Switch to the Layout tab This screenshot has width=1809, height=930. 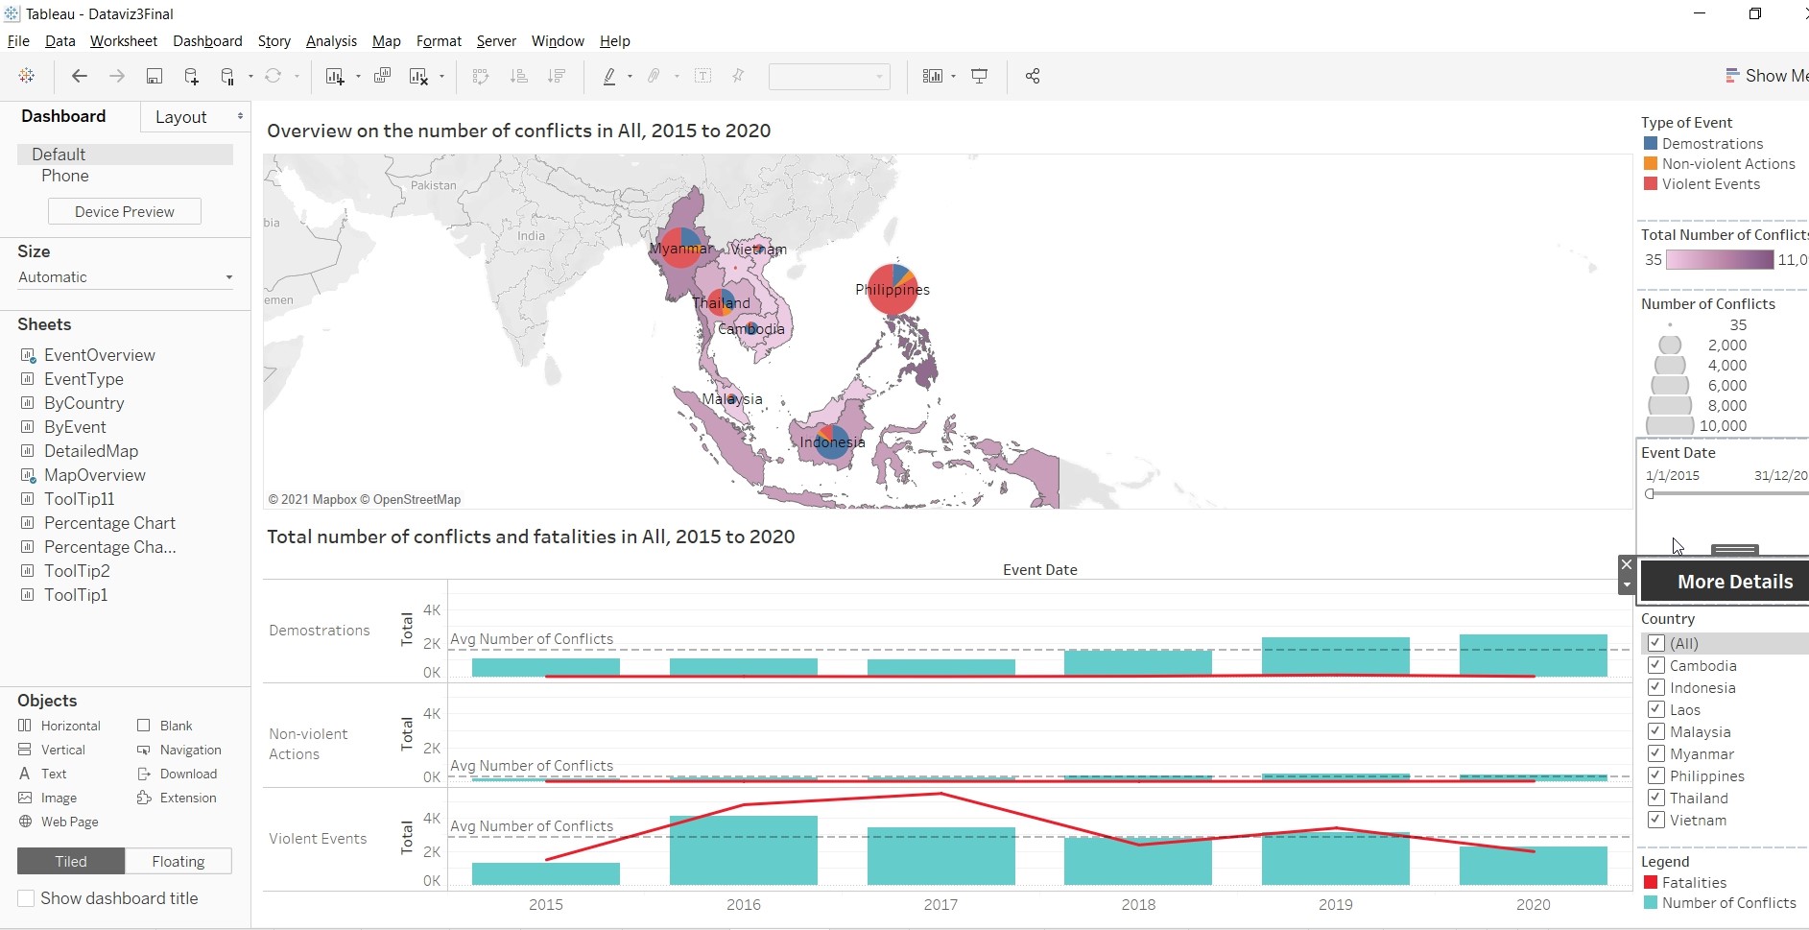click(x=181, y=117)
